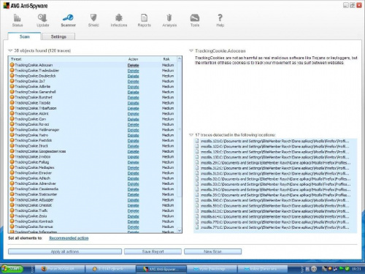Click AVG logo in title bar

tap(6, 6)
